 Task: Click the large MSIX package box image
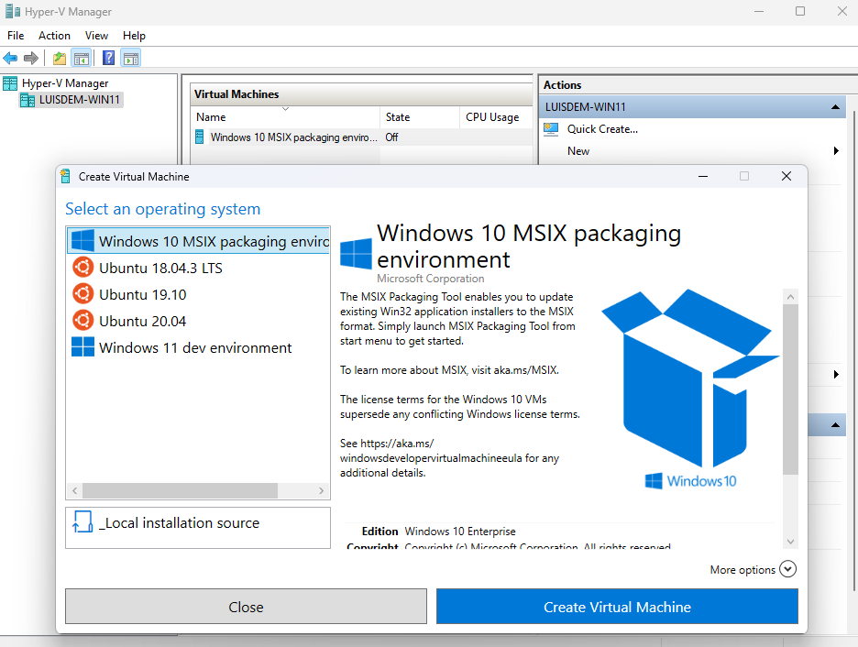click(689, 378)
